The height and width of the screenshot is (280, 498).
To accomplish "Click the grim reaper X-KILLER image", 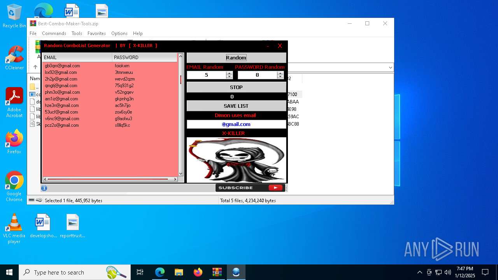I will coord(236,160).
